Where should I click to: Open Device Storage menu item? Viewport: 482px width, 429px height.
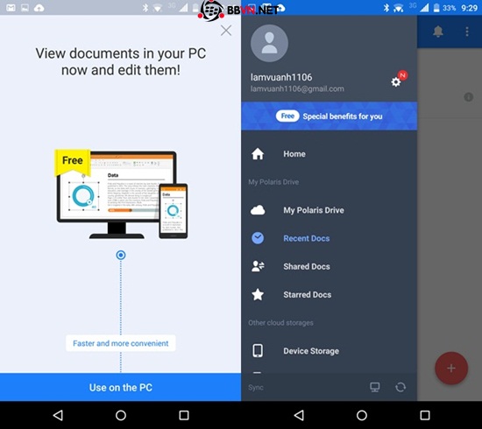click(329, 351)
